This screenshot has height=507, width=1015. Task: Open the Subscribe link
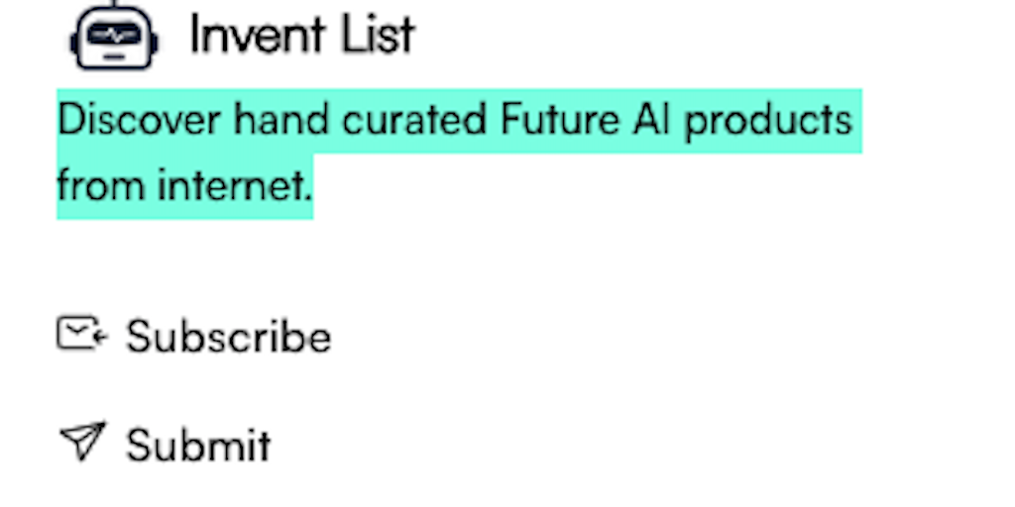[x=228, y=337]
